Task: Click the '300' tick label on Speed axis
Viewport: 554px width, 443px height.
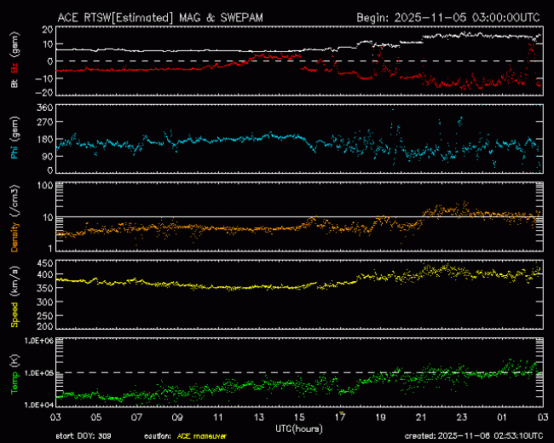Action: click(x=45, y=302)
